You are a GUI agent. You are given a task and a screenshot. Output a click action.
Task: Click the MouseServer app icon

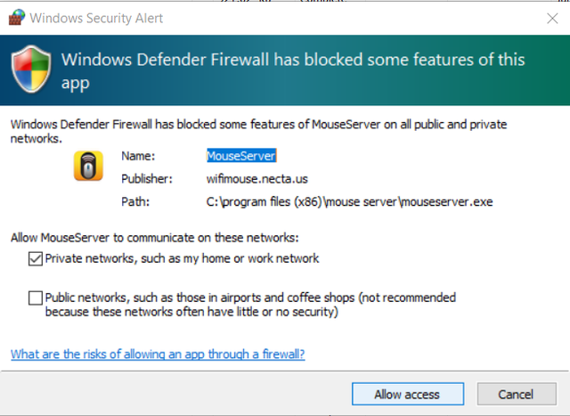click(x=88, y=166)
